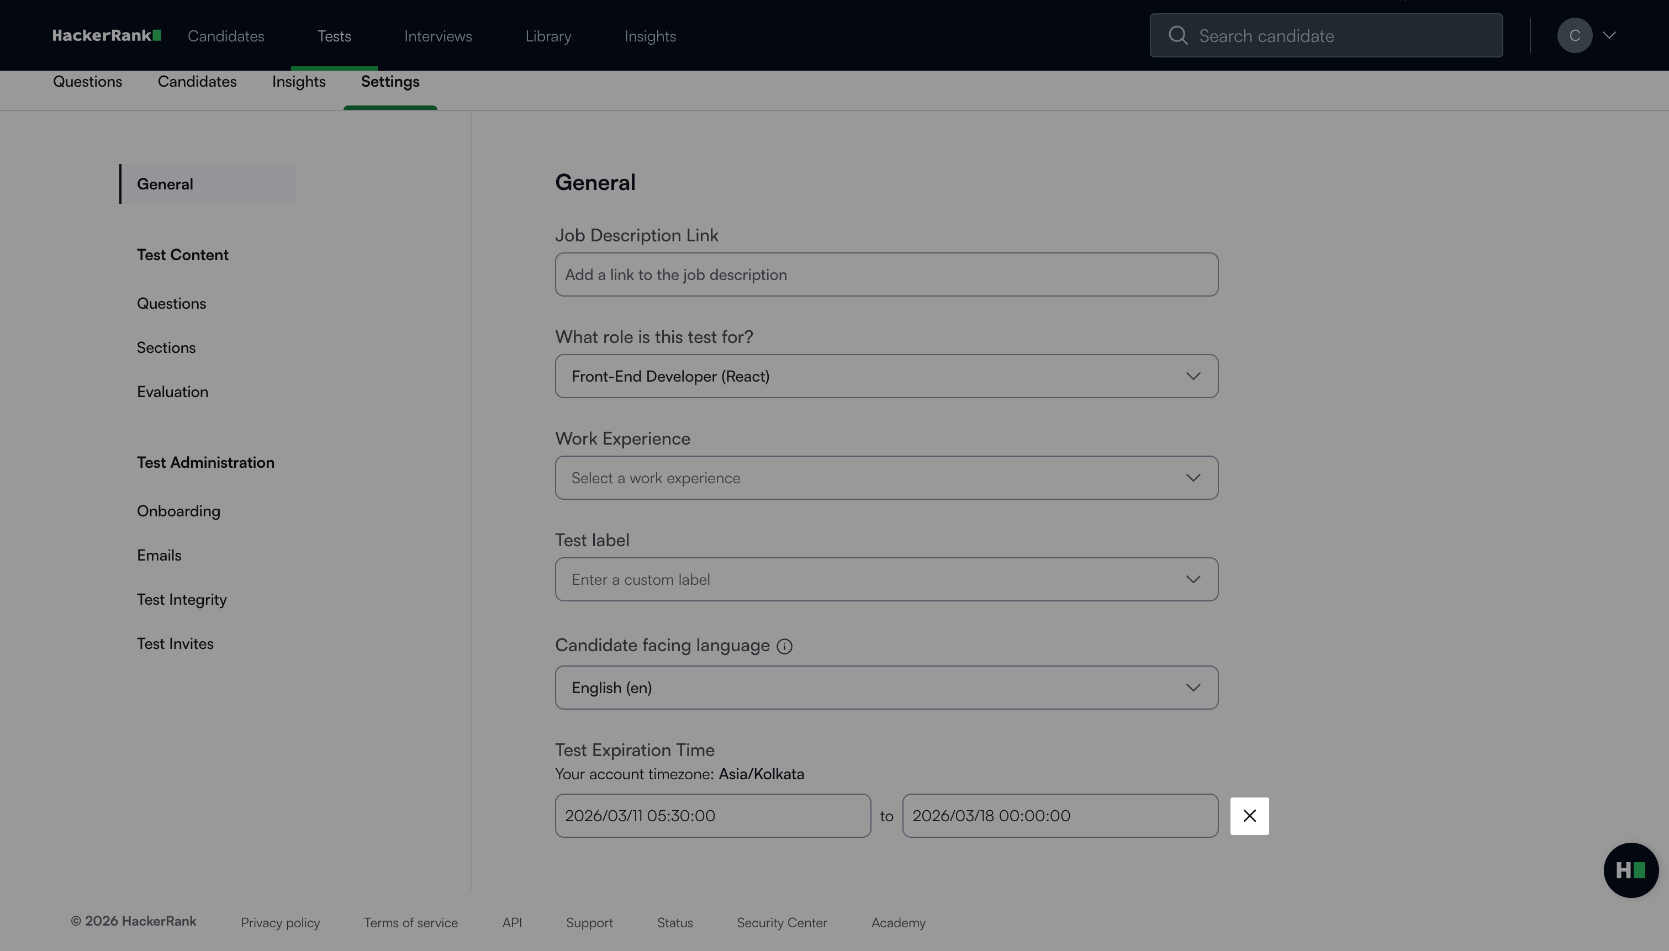Screen dimensions: 1669x951
Task: Switch to the Questions tab
Action: 87,82
